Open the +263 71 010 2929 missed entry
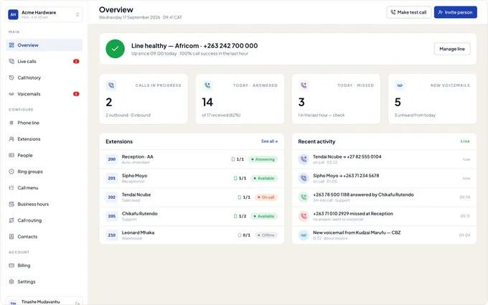Image resolution: width=488 pixels, height=305 pixels. pyautogui.click(x=385, y=216)
